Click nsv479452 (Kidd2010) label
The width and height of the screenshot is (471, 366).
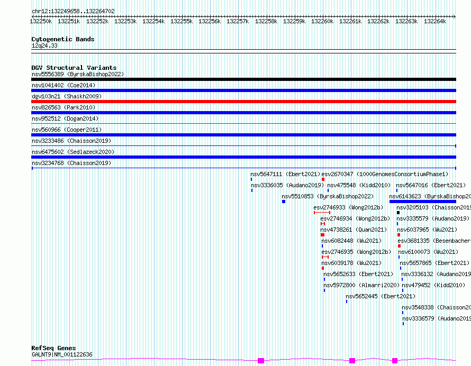[433, 285]
